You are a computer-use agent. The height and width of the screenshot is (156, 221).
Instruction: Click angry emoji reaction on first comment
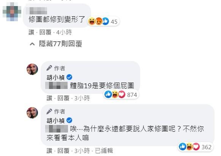[99, 21]
